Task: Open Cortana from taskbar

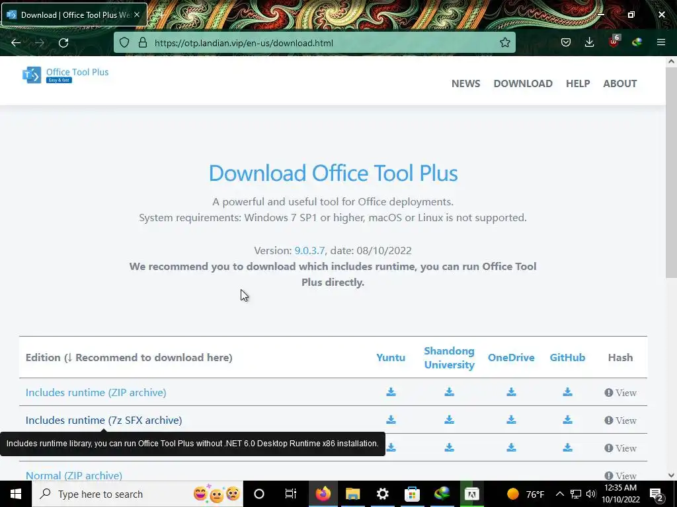Action: pos(259,494)
